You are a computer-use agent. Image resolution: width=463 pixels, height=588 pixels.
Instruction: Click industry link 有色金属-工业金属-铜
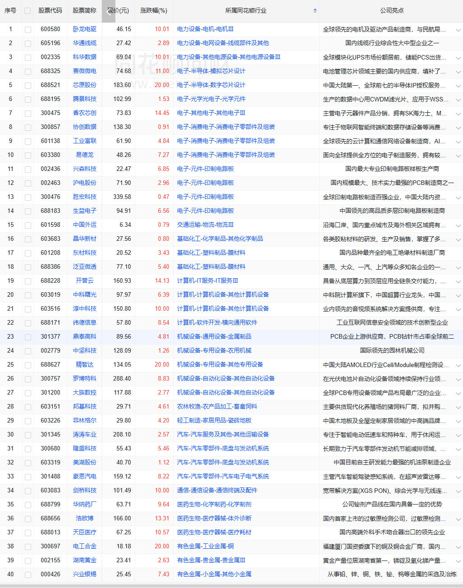click(205, 547)
